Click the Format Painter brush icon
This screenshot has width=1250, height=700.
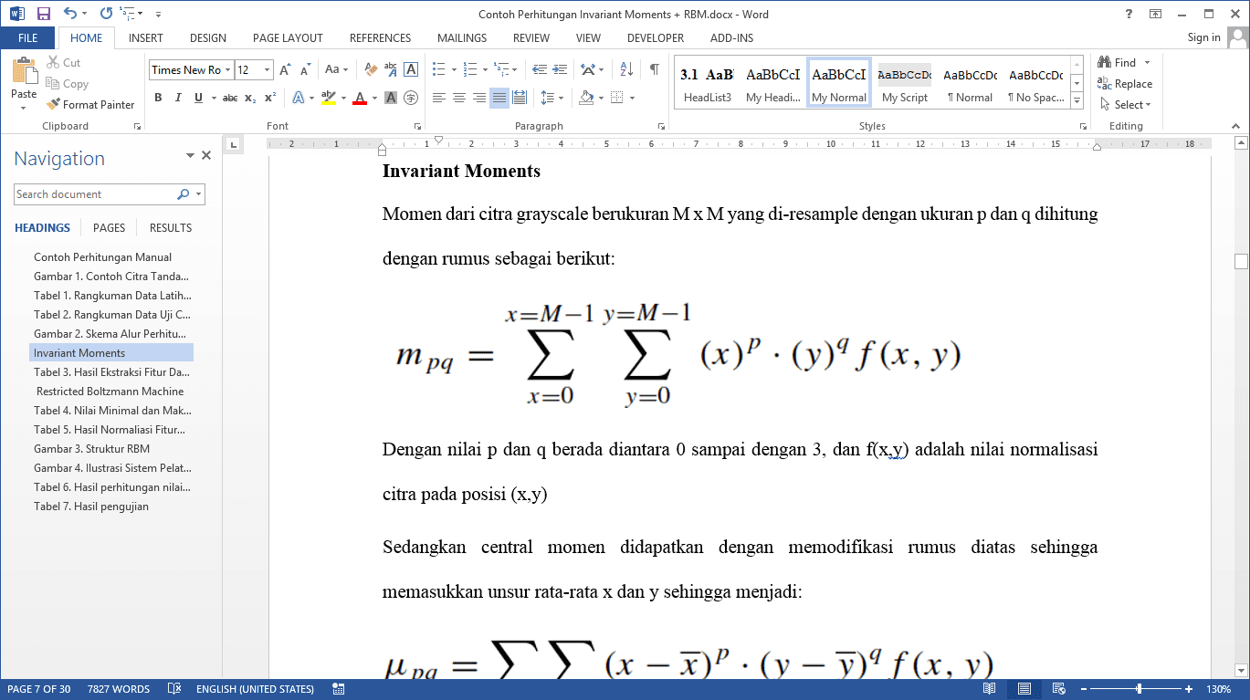tap(54, 105)
